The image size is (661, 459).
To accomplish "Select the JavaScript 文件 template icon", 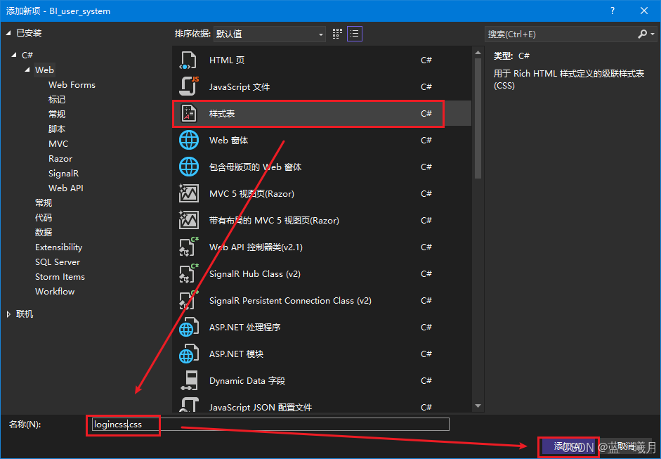I will coord(188,86).
